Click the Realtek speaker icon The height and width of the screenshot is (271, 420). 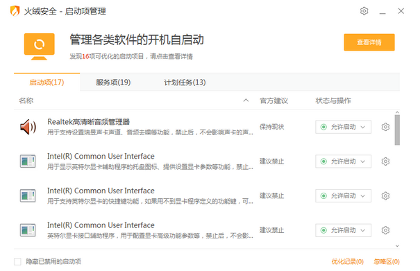pos(28,127)
